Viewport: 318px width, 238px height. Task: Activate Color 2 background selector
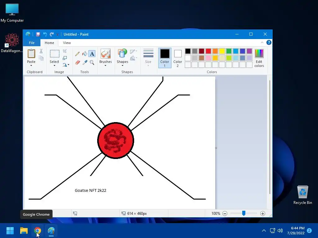pyautogui.click(x=178, y=58)
